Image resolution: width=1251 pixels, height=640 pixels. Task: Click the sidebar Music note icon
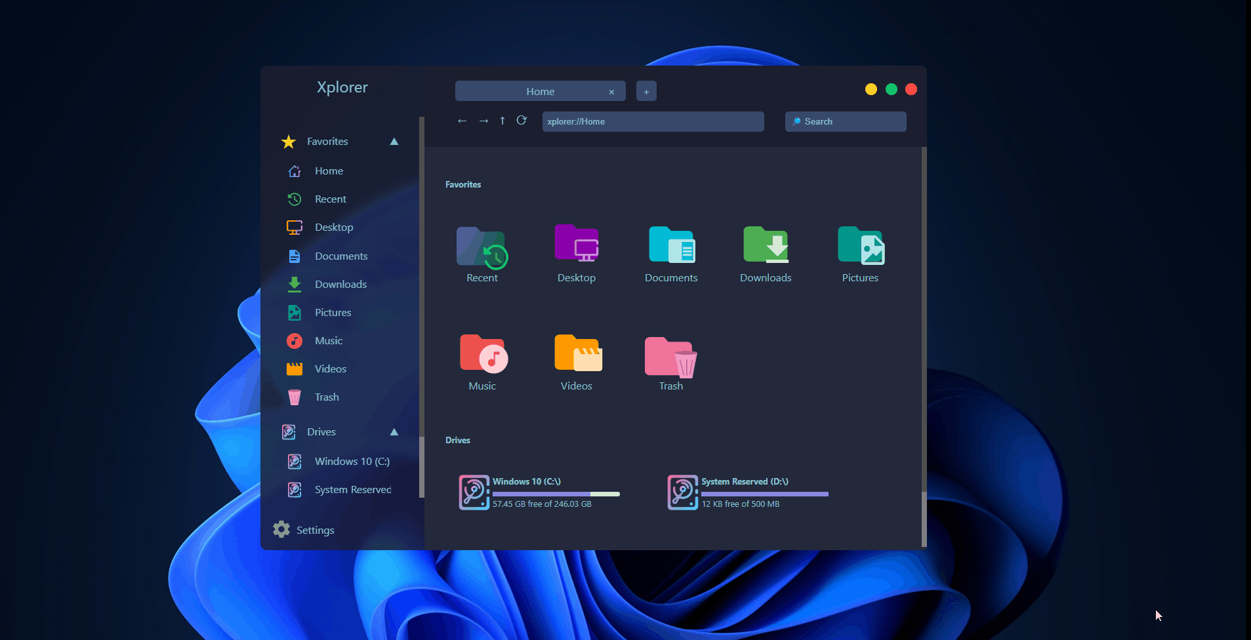pyautogui.click(x=295, y=341)
